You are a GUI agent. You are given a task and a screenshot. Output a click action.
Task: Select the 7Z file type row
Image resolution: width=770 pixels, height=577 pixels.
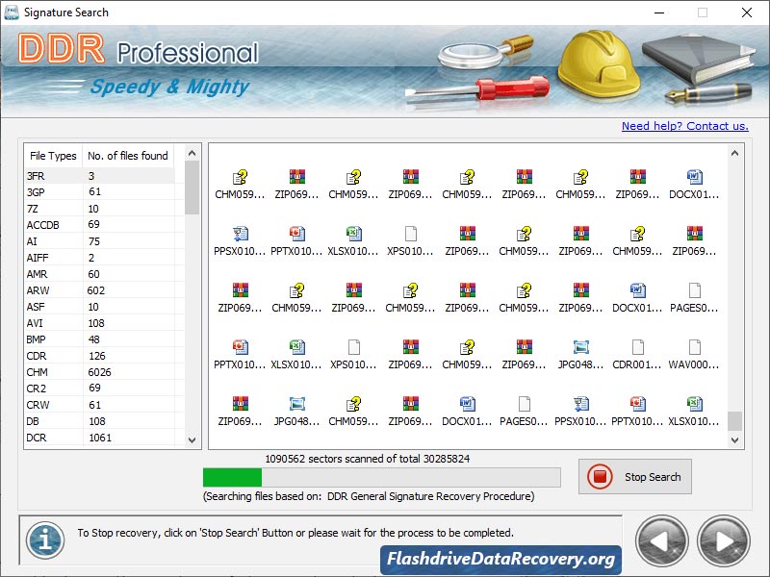point(100,209)
